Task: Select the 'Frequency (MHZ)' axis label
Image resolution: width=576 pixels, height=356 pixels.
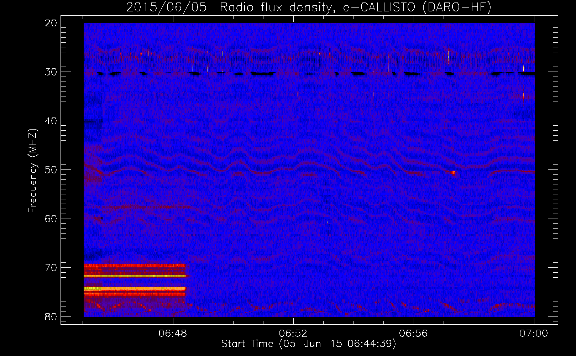Action: [33, 171]
